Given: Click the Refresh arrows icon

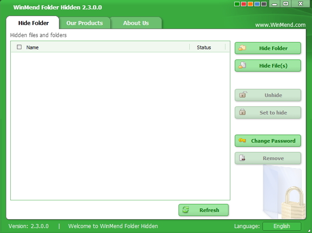Looking at the screenshot, I should coord(186,210).
